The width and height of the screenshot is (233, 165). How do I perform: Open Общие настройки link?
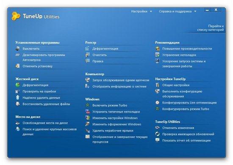(176, 85)
